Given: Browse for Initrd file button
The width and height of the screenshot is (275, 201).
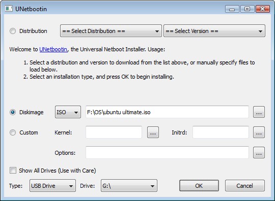Looking at the screenshot, I should point(259,132).
